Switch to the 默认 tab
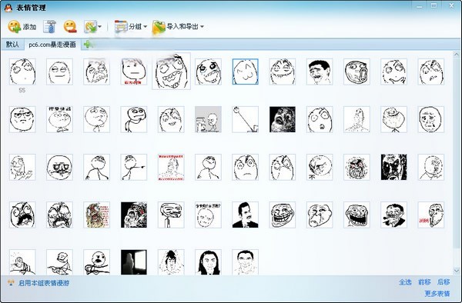Viewport: 462px width, 303px height. coord(12,45)
